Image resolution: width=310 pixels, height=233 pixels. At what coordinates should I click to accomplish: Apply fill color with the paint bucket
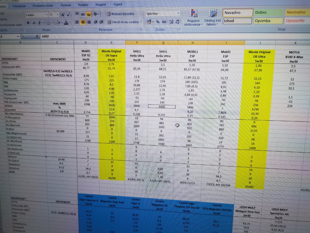(58, 23)
